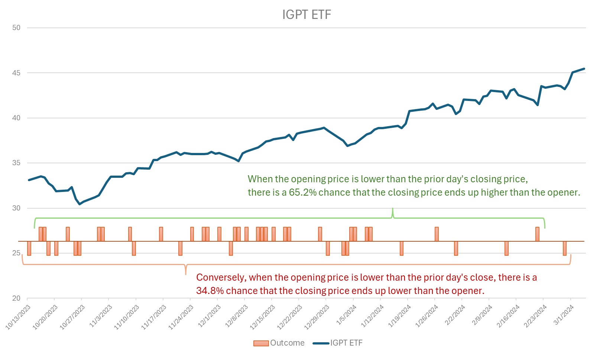Select the 10/13/2023 date axis label
The height and width of the screenshot is (356, 613).
pos(18,317)
